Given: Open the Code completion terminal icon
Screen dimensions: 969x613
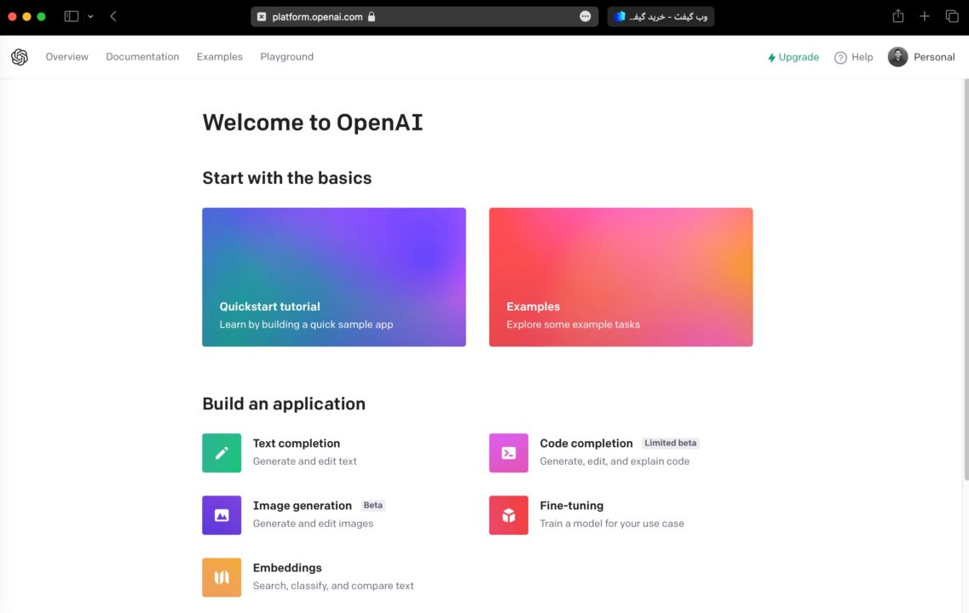Looking at the screenshot, I should (x=509, y=452).
